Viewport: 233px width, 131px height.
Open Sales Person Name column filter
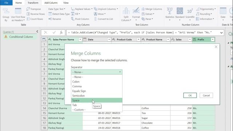tap(80, 40)
